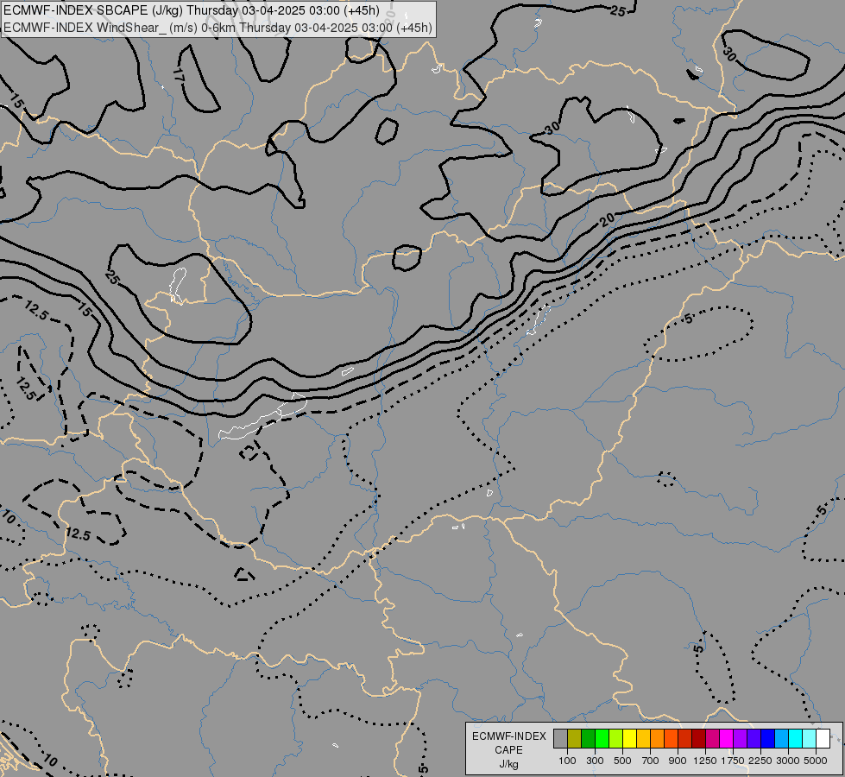Click the pure blue legend swatch
Screen dimensions: 845x777
click(767, 739)
